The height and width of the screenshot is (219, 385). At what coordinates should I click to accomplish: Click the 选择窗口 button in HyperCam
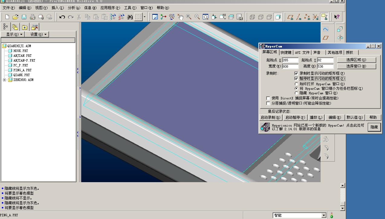click(357, 66)
